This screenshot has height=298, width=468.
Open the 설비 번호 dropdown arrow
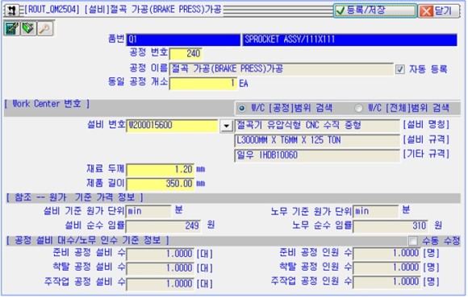tap(226, 126)
